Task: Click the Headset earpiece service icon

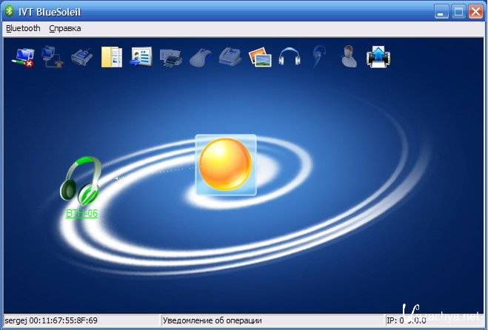Action: click(x=318, y=57)
